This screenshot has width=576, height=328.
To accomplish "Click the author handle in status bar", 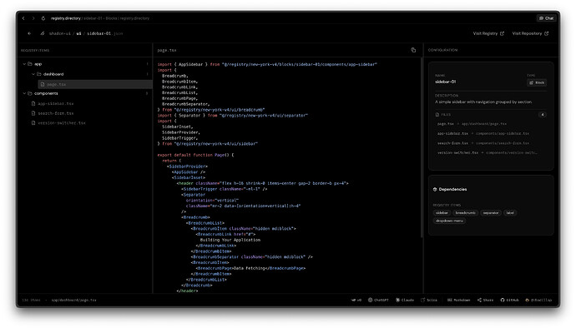I will [538, 301].
